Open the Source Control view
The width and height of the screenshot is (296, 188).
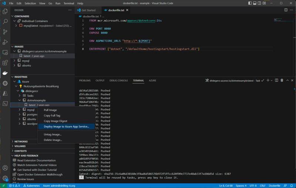(5, 32)
